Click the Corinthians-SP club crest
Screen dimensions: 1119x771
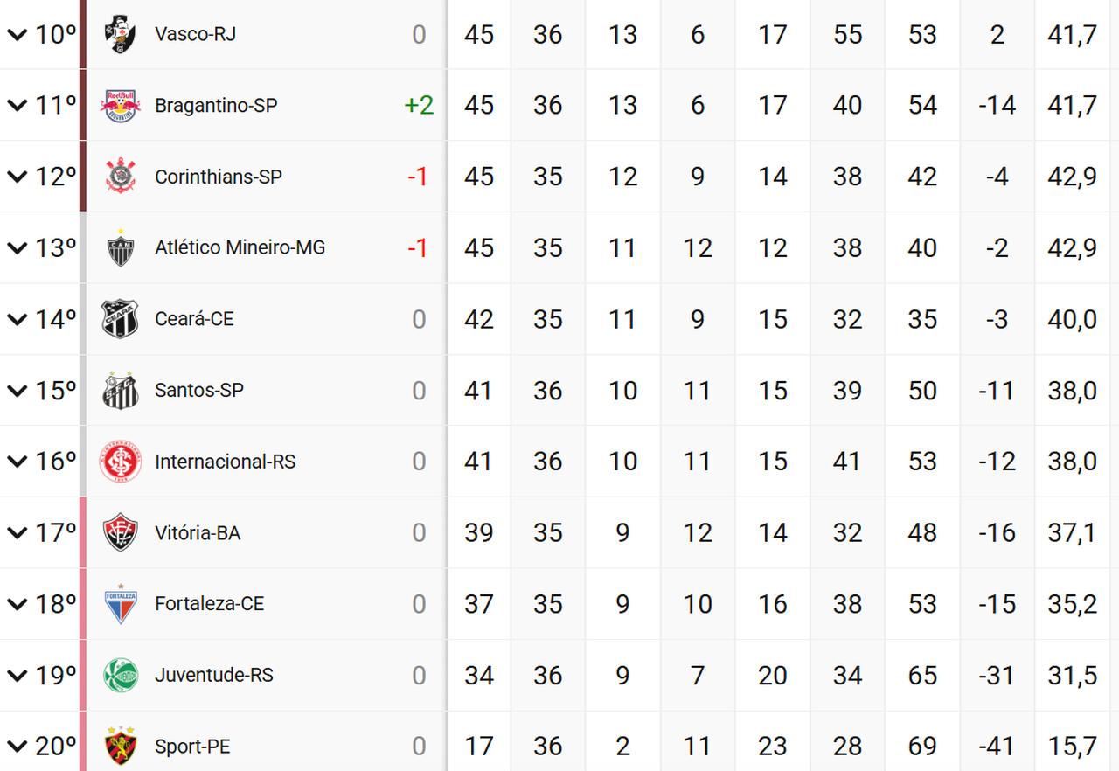click(120, 177)
